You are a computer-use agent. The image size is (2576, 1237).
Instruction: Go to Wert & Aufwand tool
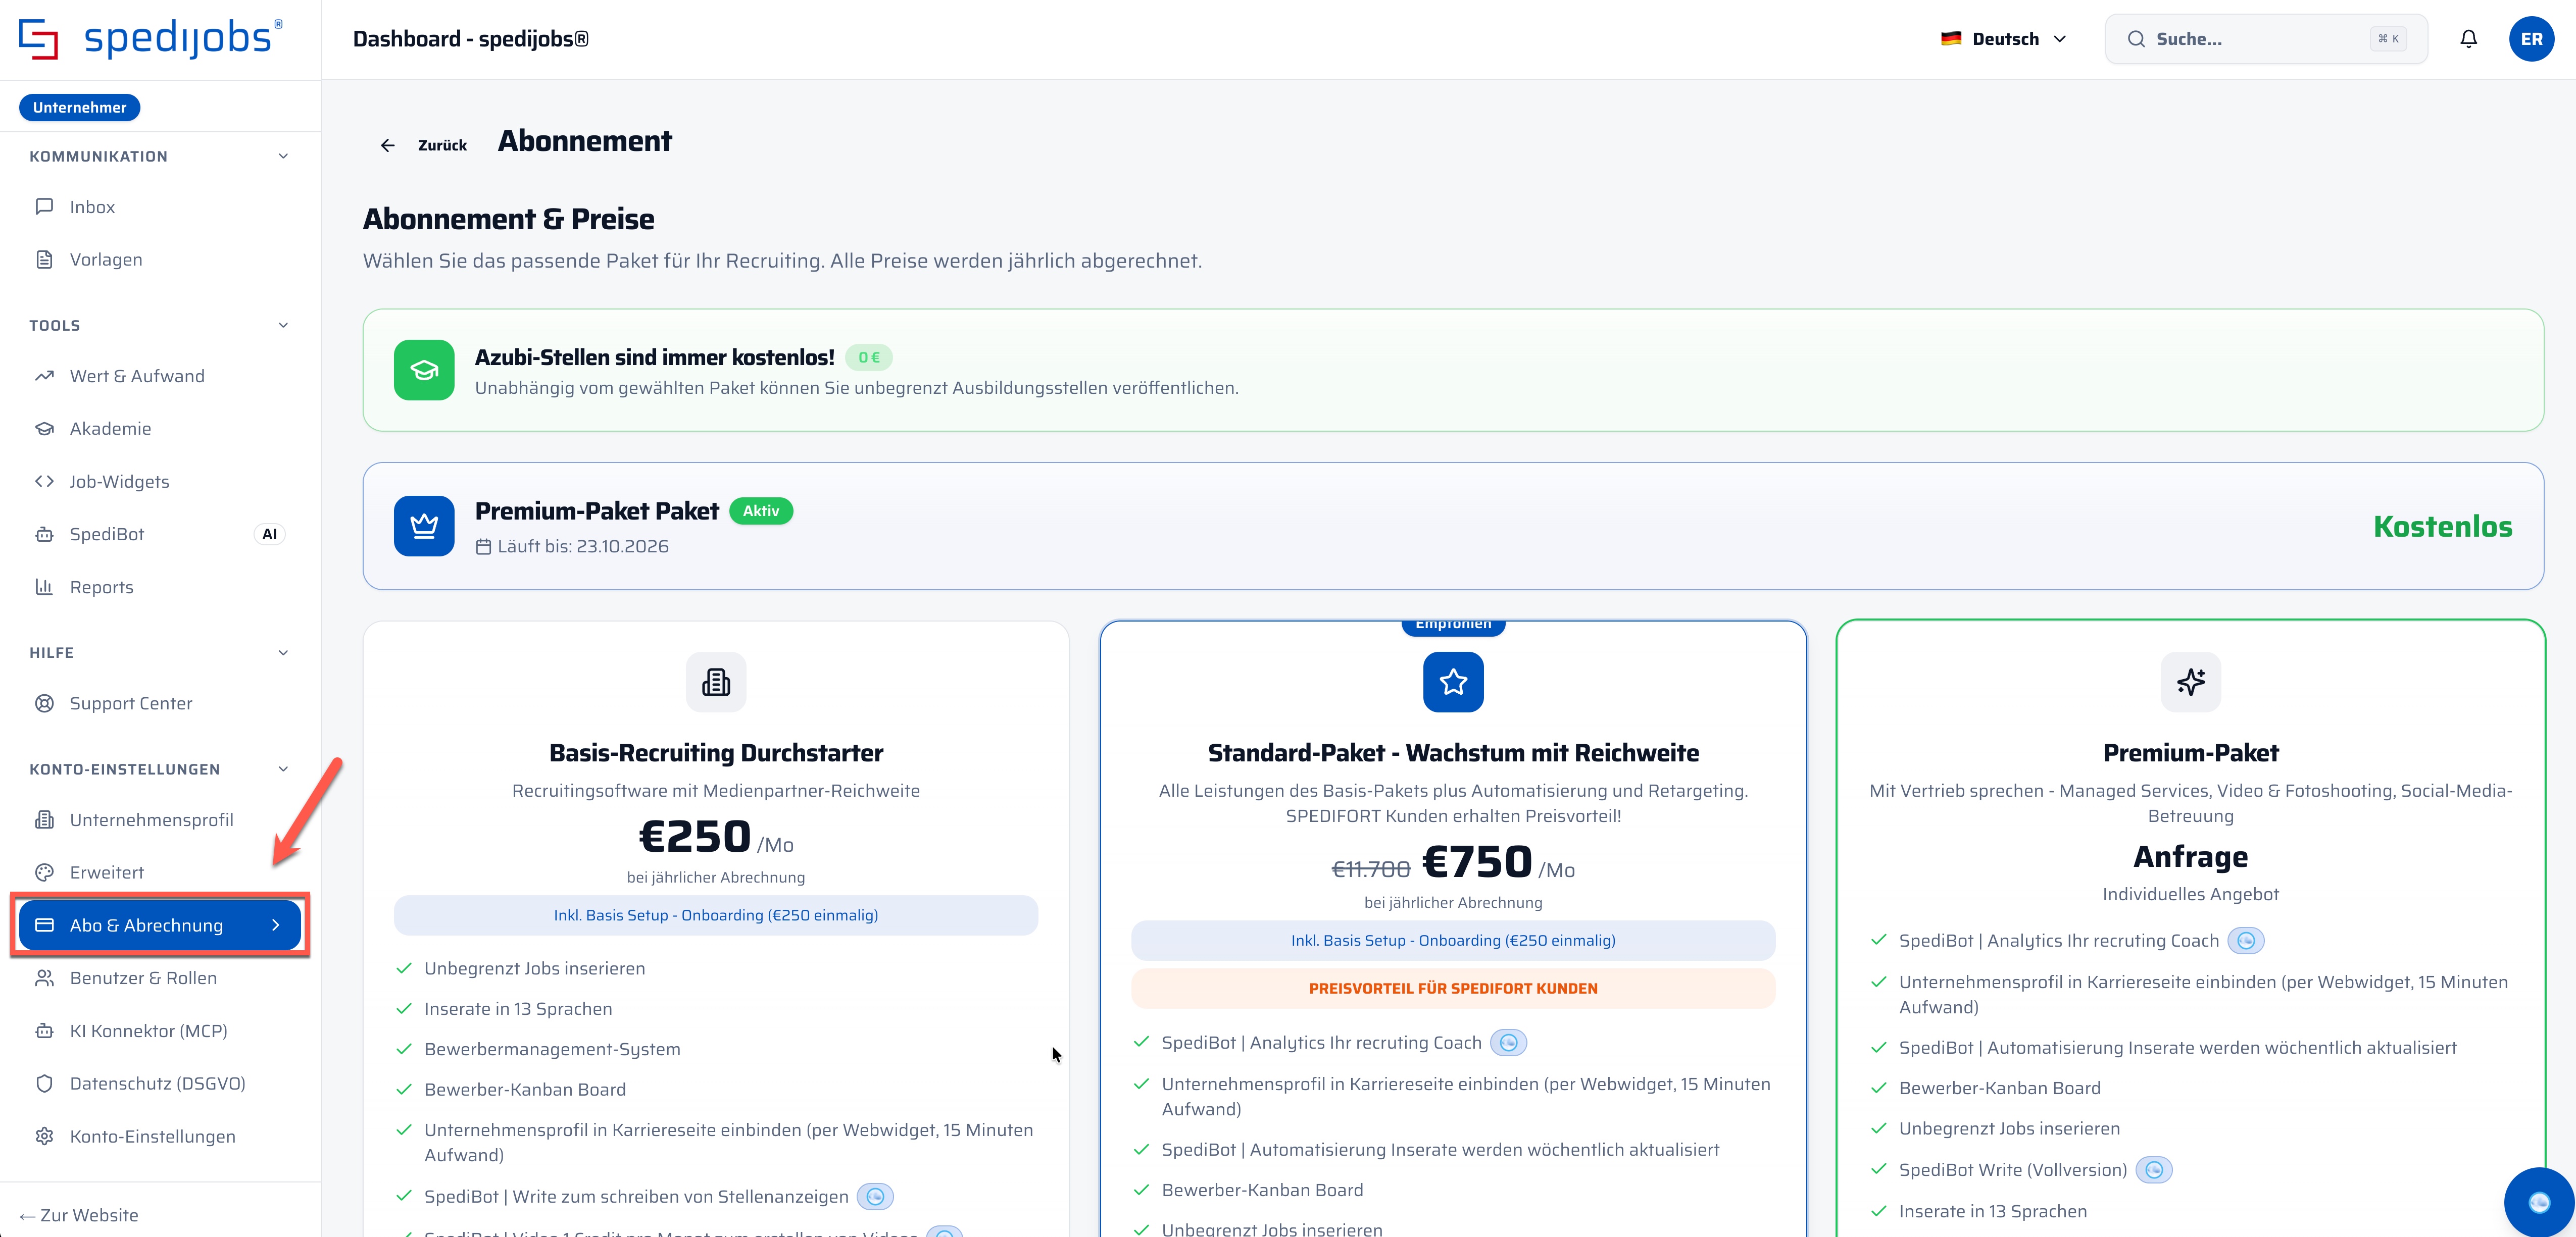(160, 376)
